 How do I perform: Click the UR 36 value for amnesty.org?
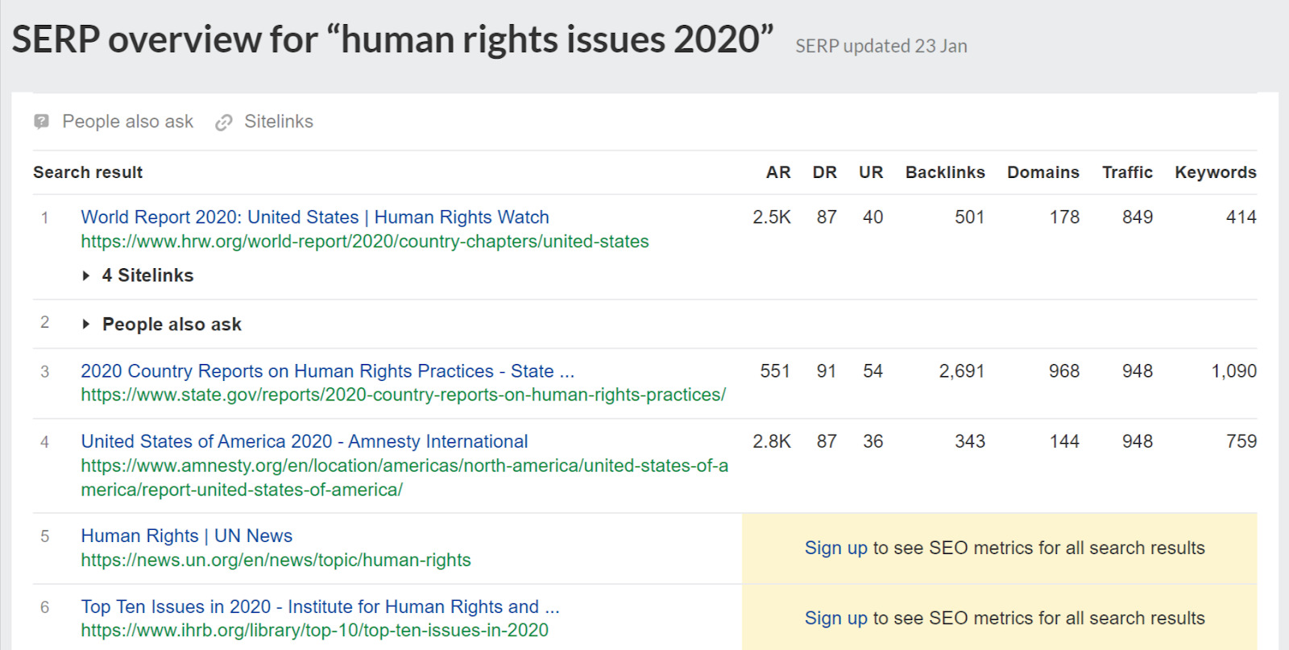(873, 441)
